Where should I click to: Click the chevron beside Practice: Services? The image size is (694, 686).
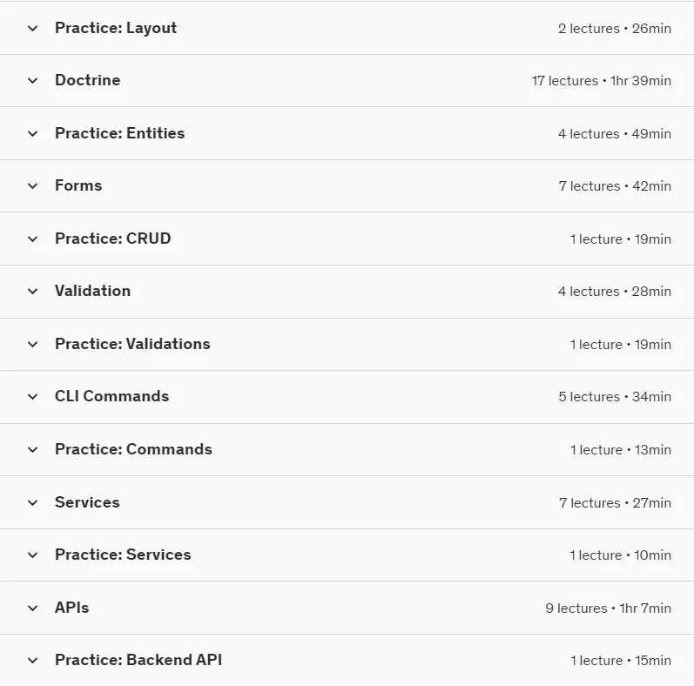click(x=32, y=555)
